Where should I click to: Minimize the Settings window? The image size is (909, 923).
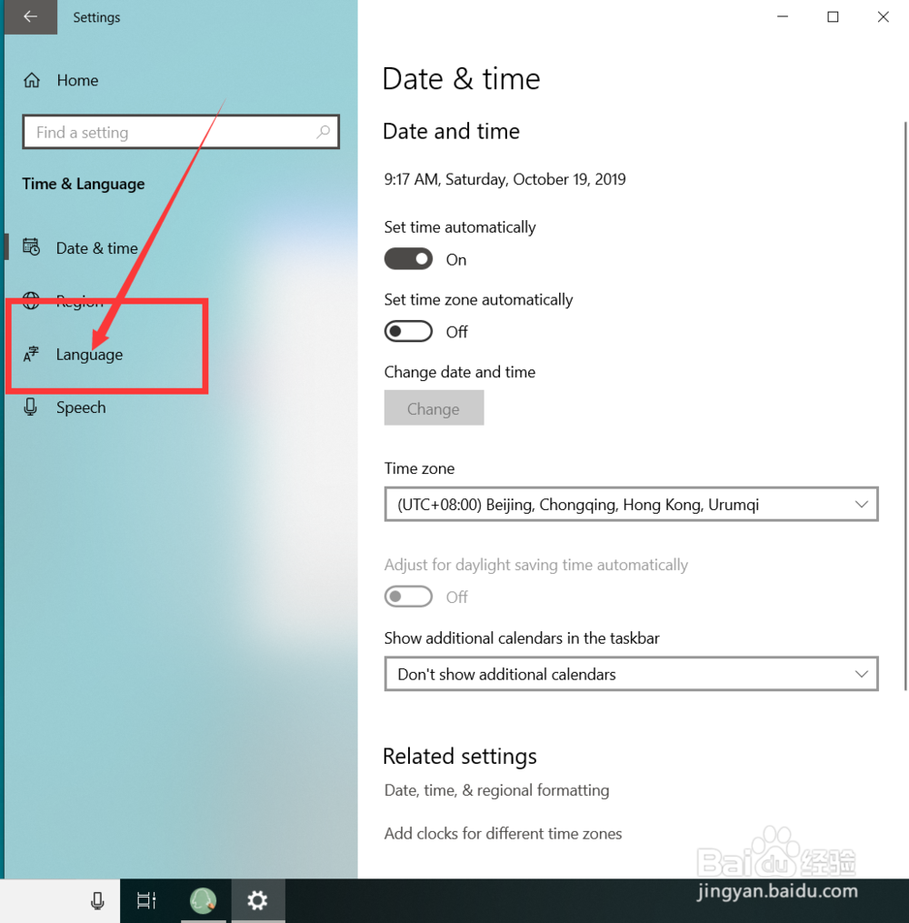(783, 16)
